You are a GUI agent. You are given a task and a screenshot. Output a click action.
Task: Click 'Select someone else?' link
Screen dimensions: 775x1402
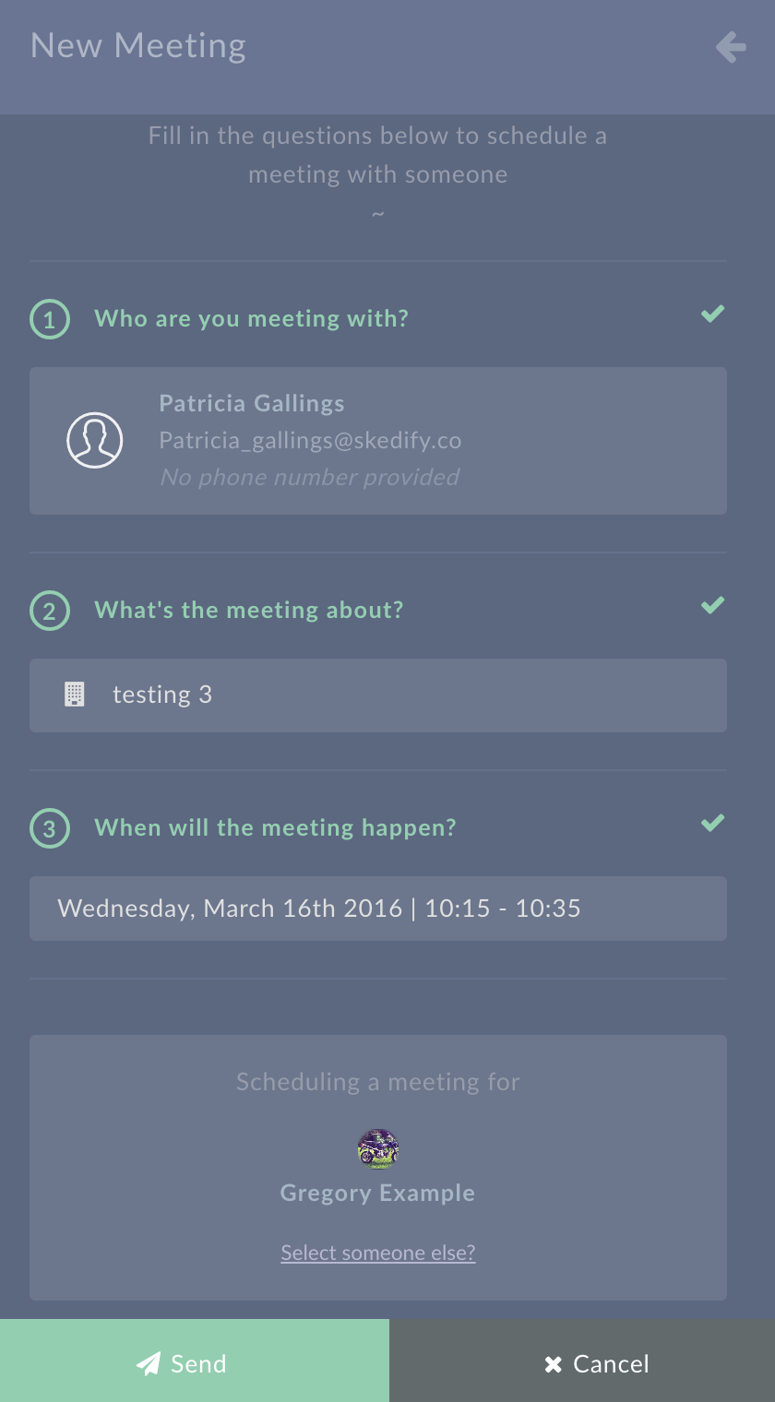[x=378, y=1253]
